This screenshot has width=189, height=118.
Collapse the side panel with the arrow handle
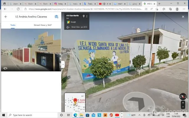63,64
